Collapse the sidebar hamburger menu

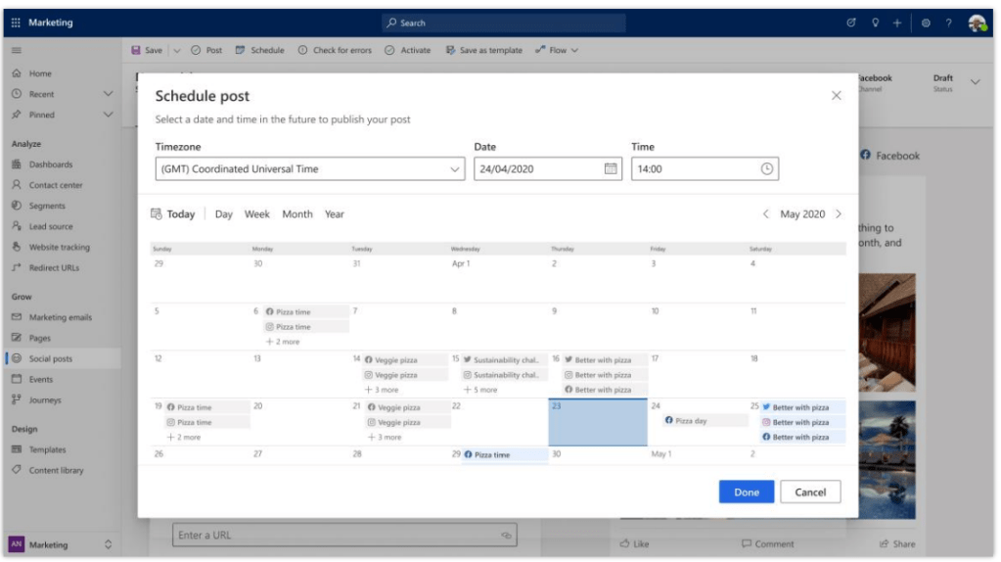(x=16, y=50)
